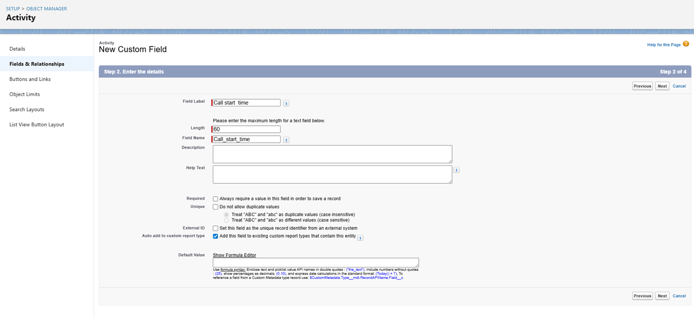Click the Length input field
694x318 pixels.
(246, 129)
